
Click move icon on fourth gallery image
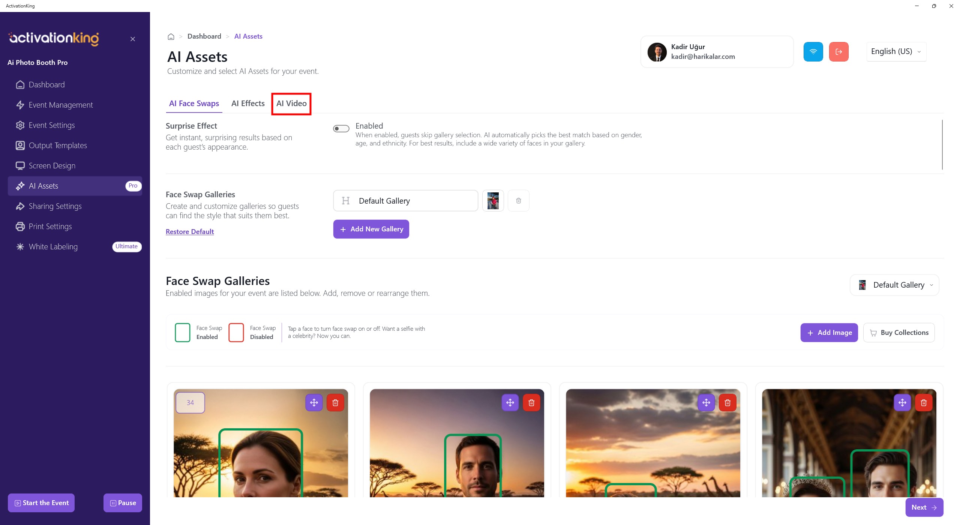pyautogui.click(x=902, y=402)
